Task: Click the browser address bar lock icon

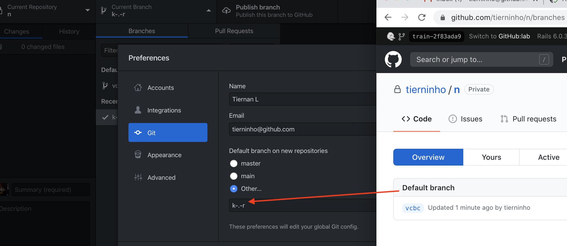Action: click(x=443, y=18)
